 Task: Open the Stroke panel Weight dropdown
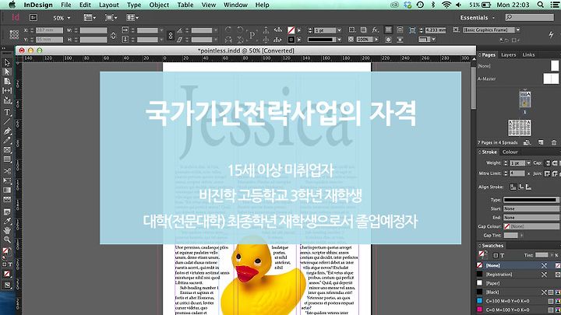click(x=528, y=163)
